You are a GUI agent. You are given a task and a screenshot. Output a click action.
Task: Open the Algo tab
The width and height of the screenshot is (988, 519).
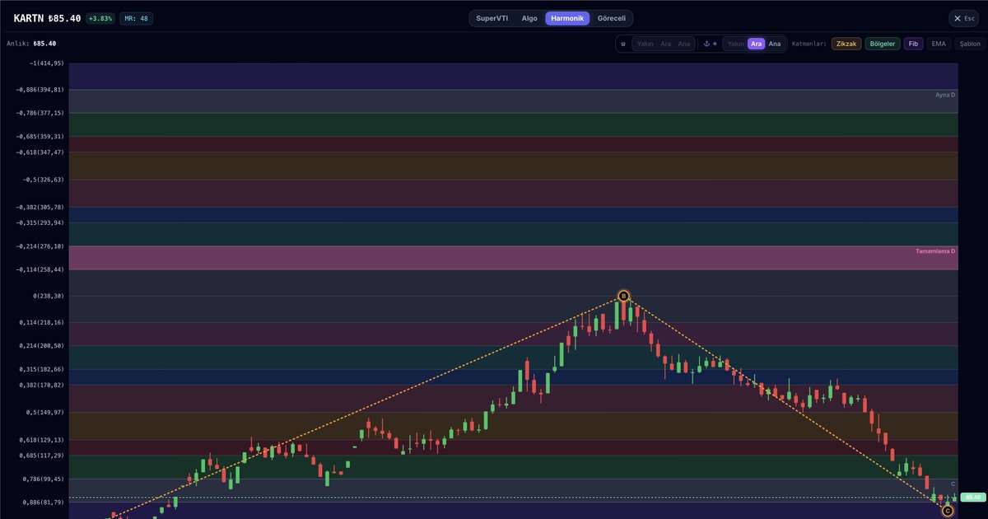[x=529, y=18]
